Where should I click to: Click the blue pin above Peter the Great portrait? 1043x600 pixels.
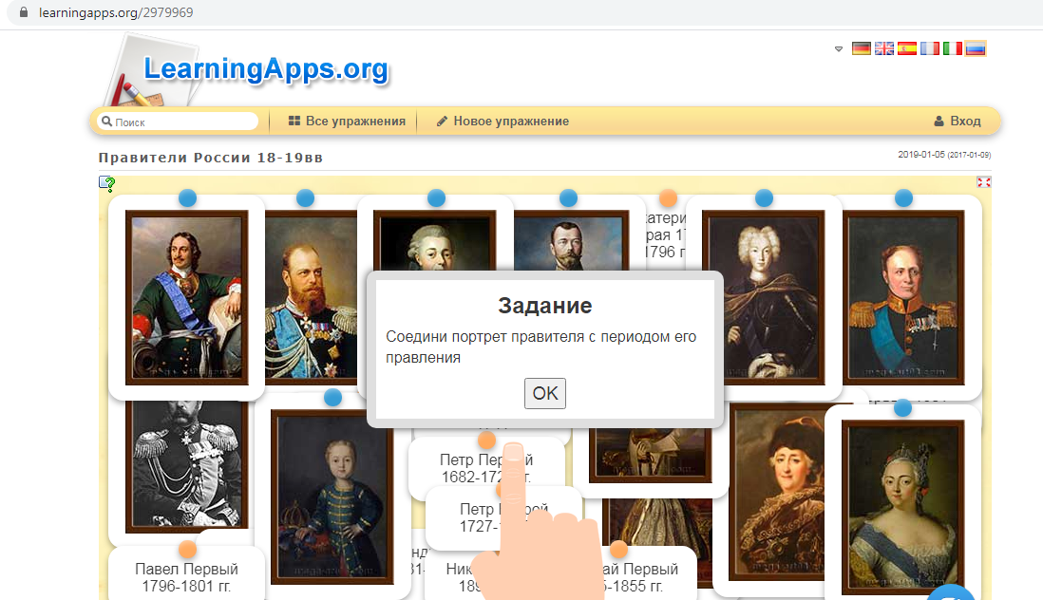(x=187, y=198)
